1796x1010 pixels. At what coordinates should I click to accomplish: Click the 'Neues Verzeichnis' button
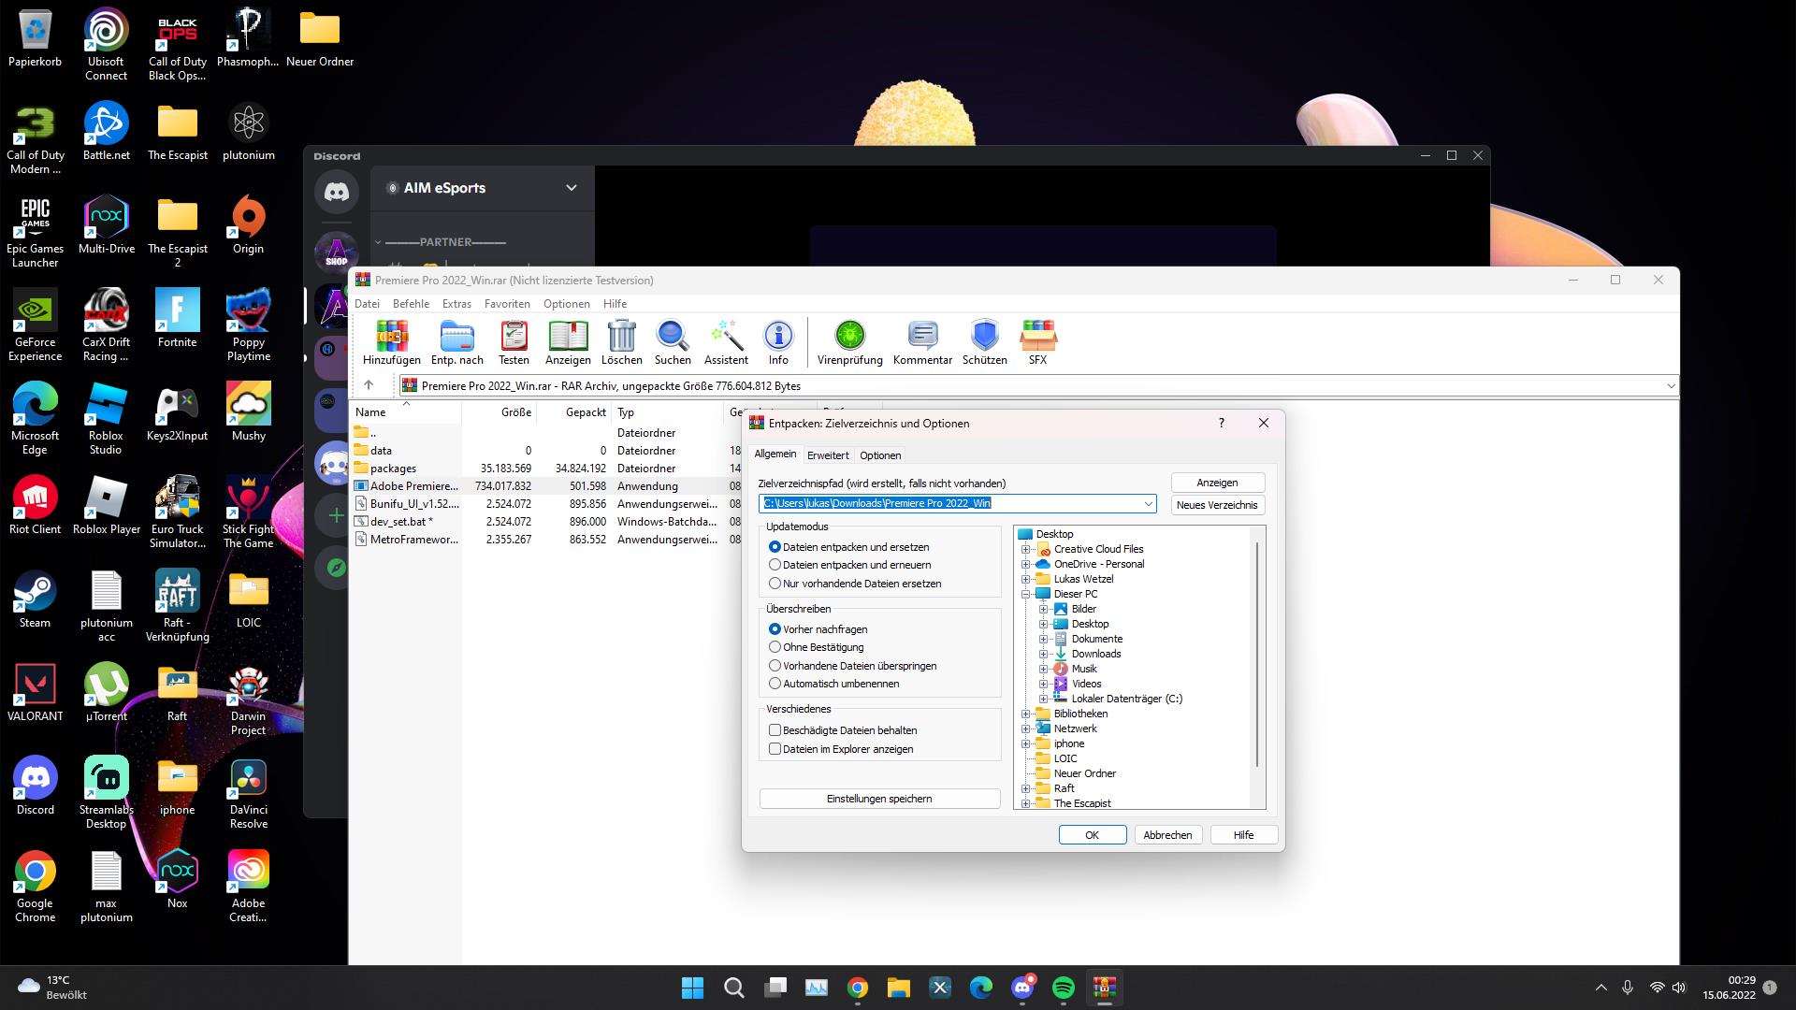click(x=1217, y=505)
